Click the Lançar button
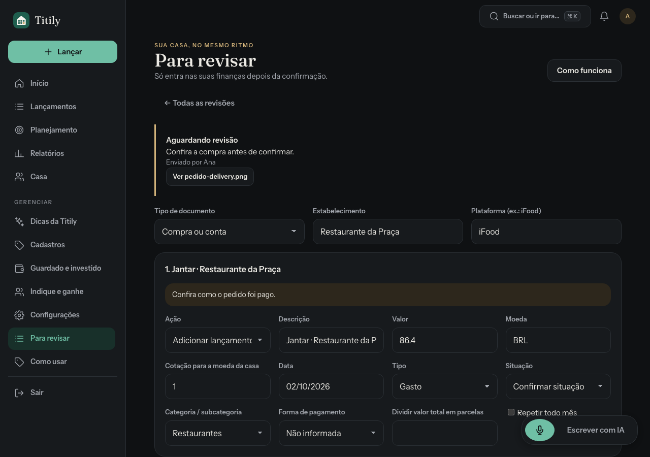 point(62,52)
